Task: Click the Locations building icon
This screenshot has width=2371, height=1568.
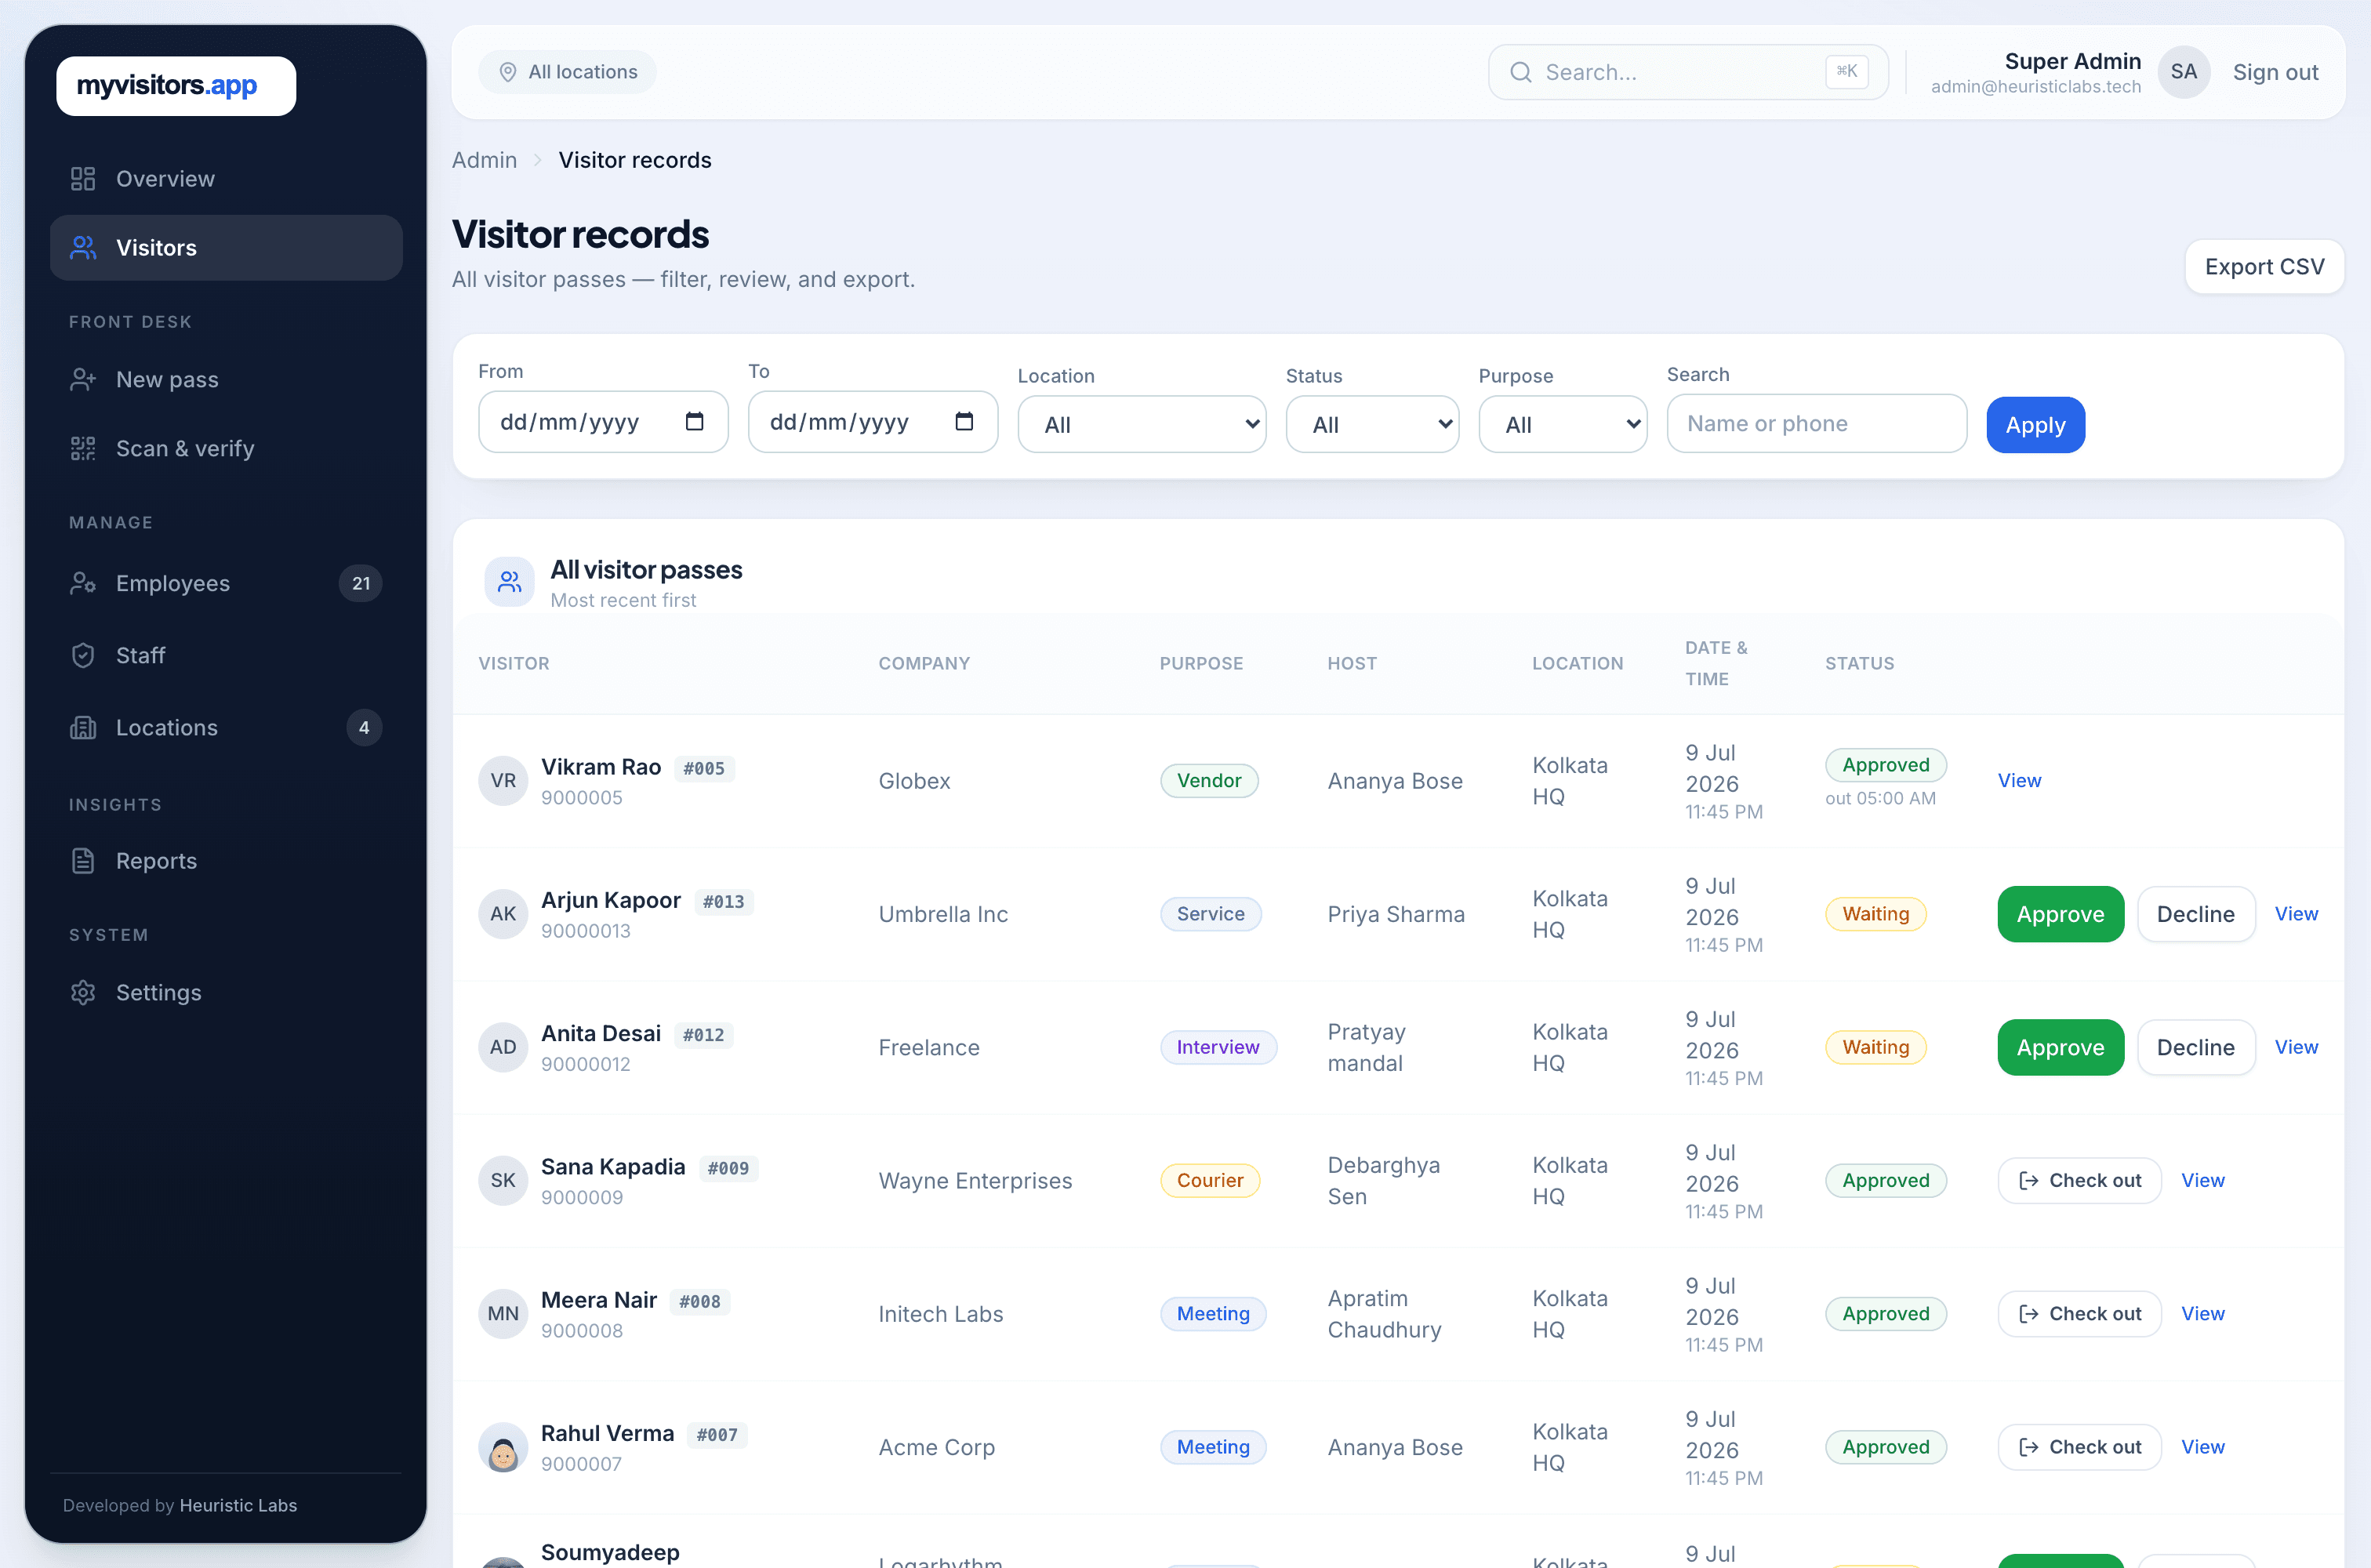Action: tap(83, 728)
